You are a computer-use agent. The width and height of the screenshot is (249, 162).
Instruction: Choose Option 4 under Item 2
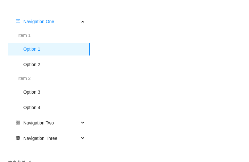click(49, 107)
